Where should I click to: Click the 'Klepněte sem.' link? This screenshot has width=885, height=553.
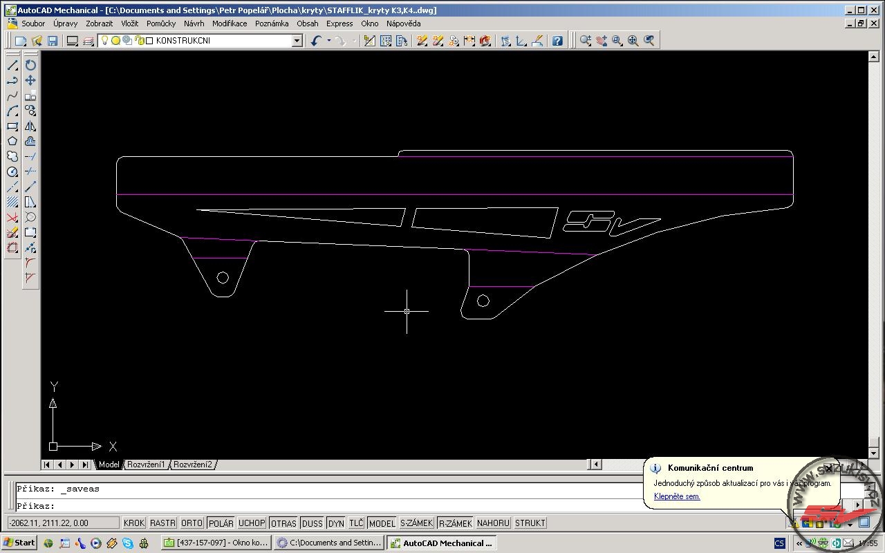point(677,496)
